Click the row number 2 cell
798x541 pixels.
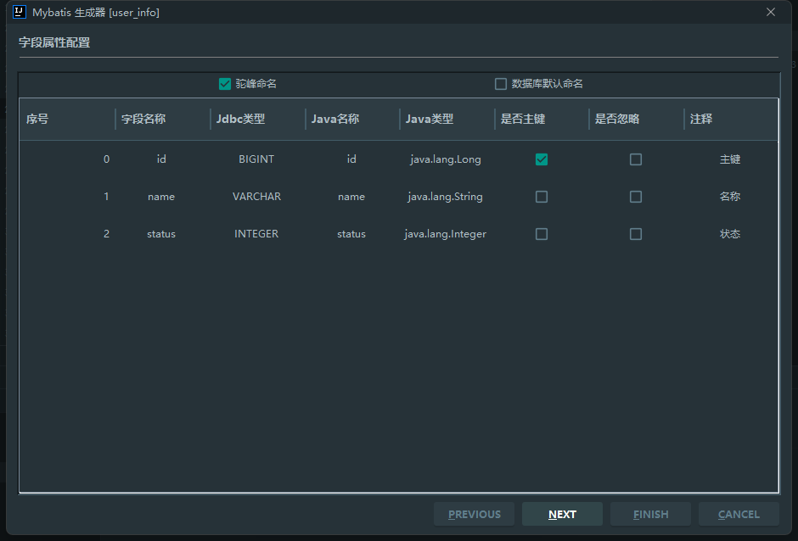pyautogui.click(x=67, y=234)
